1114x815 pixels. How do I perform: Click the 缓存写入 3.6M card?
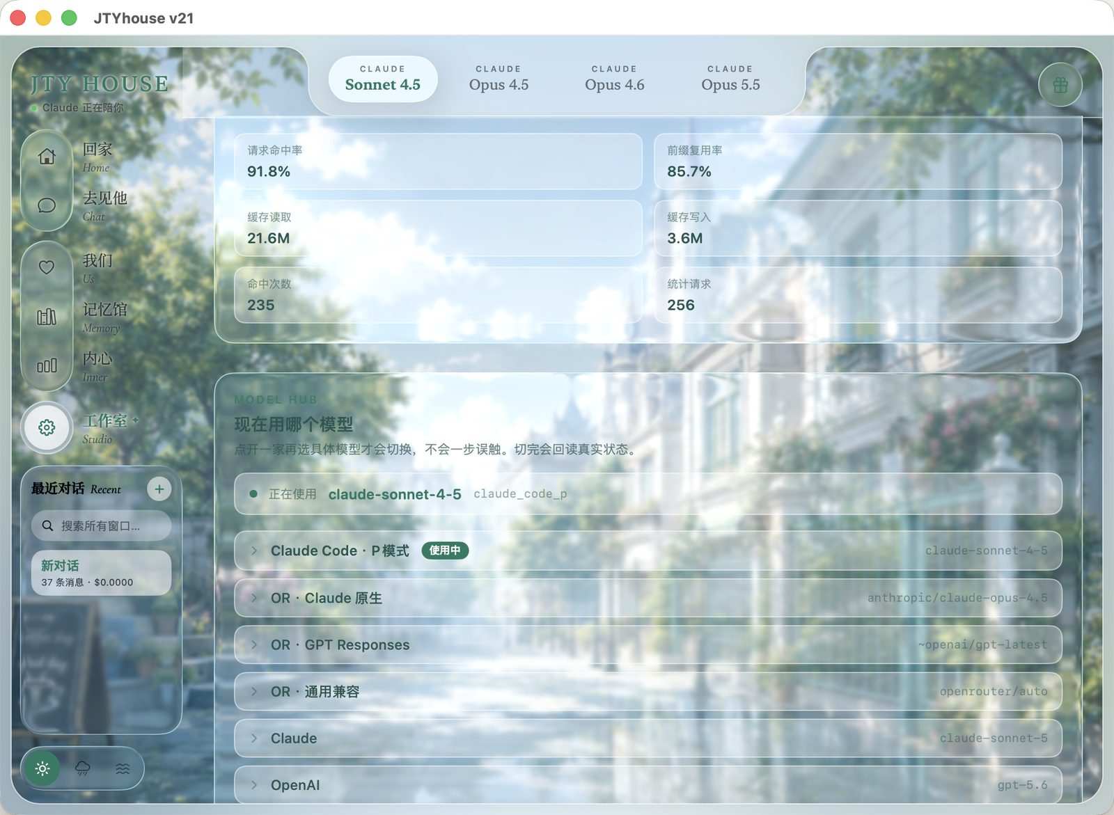pos(858,228)
